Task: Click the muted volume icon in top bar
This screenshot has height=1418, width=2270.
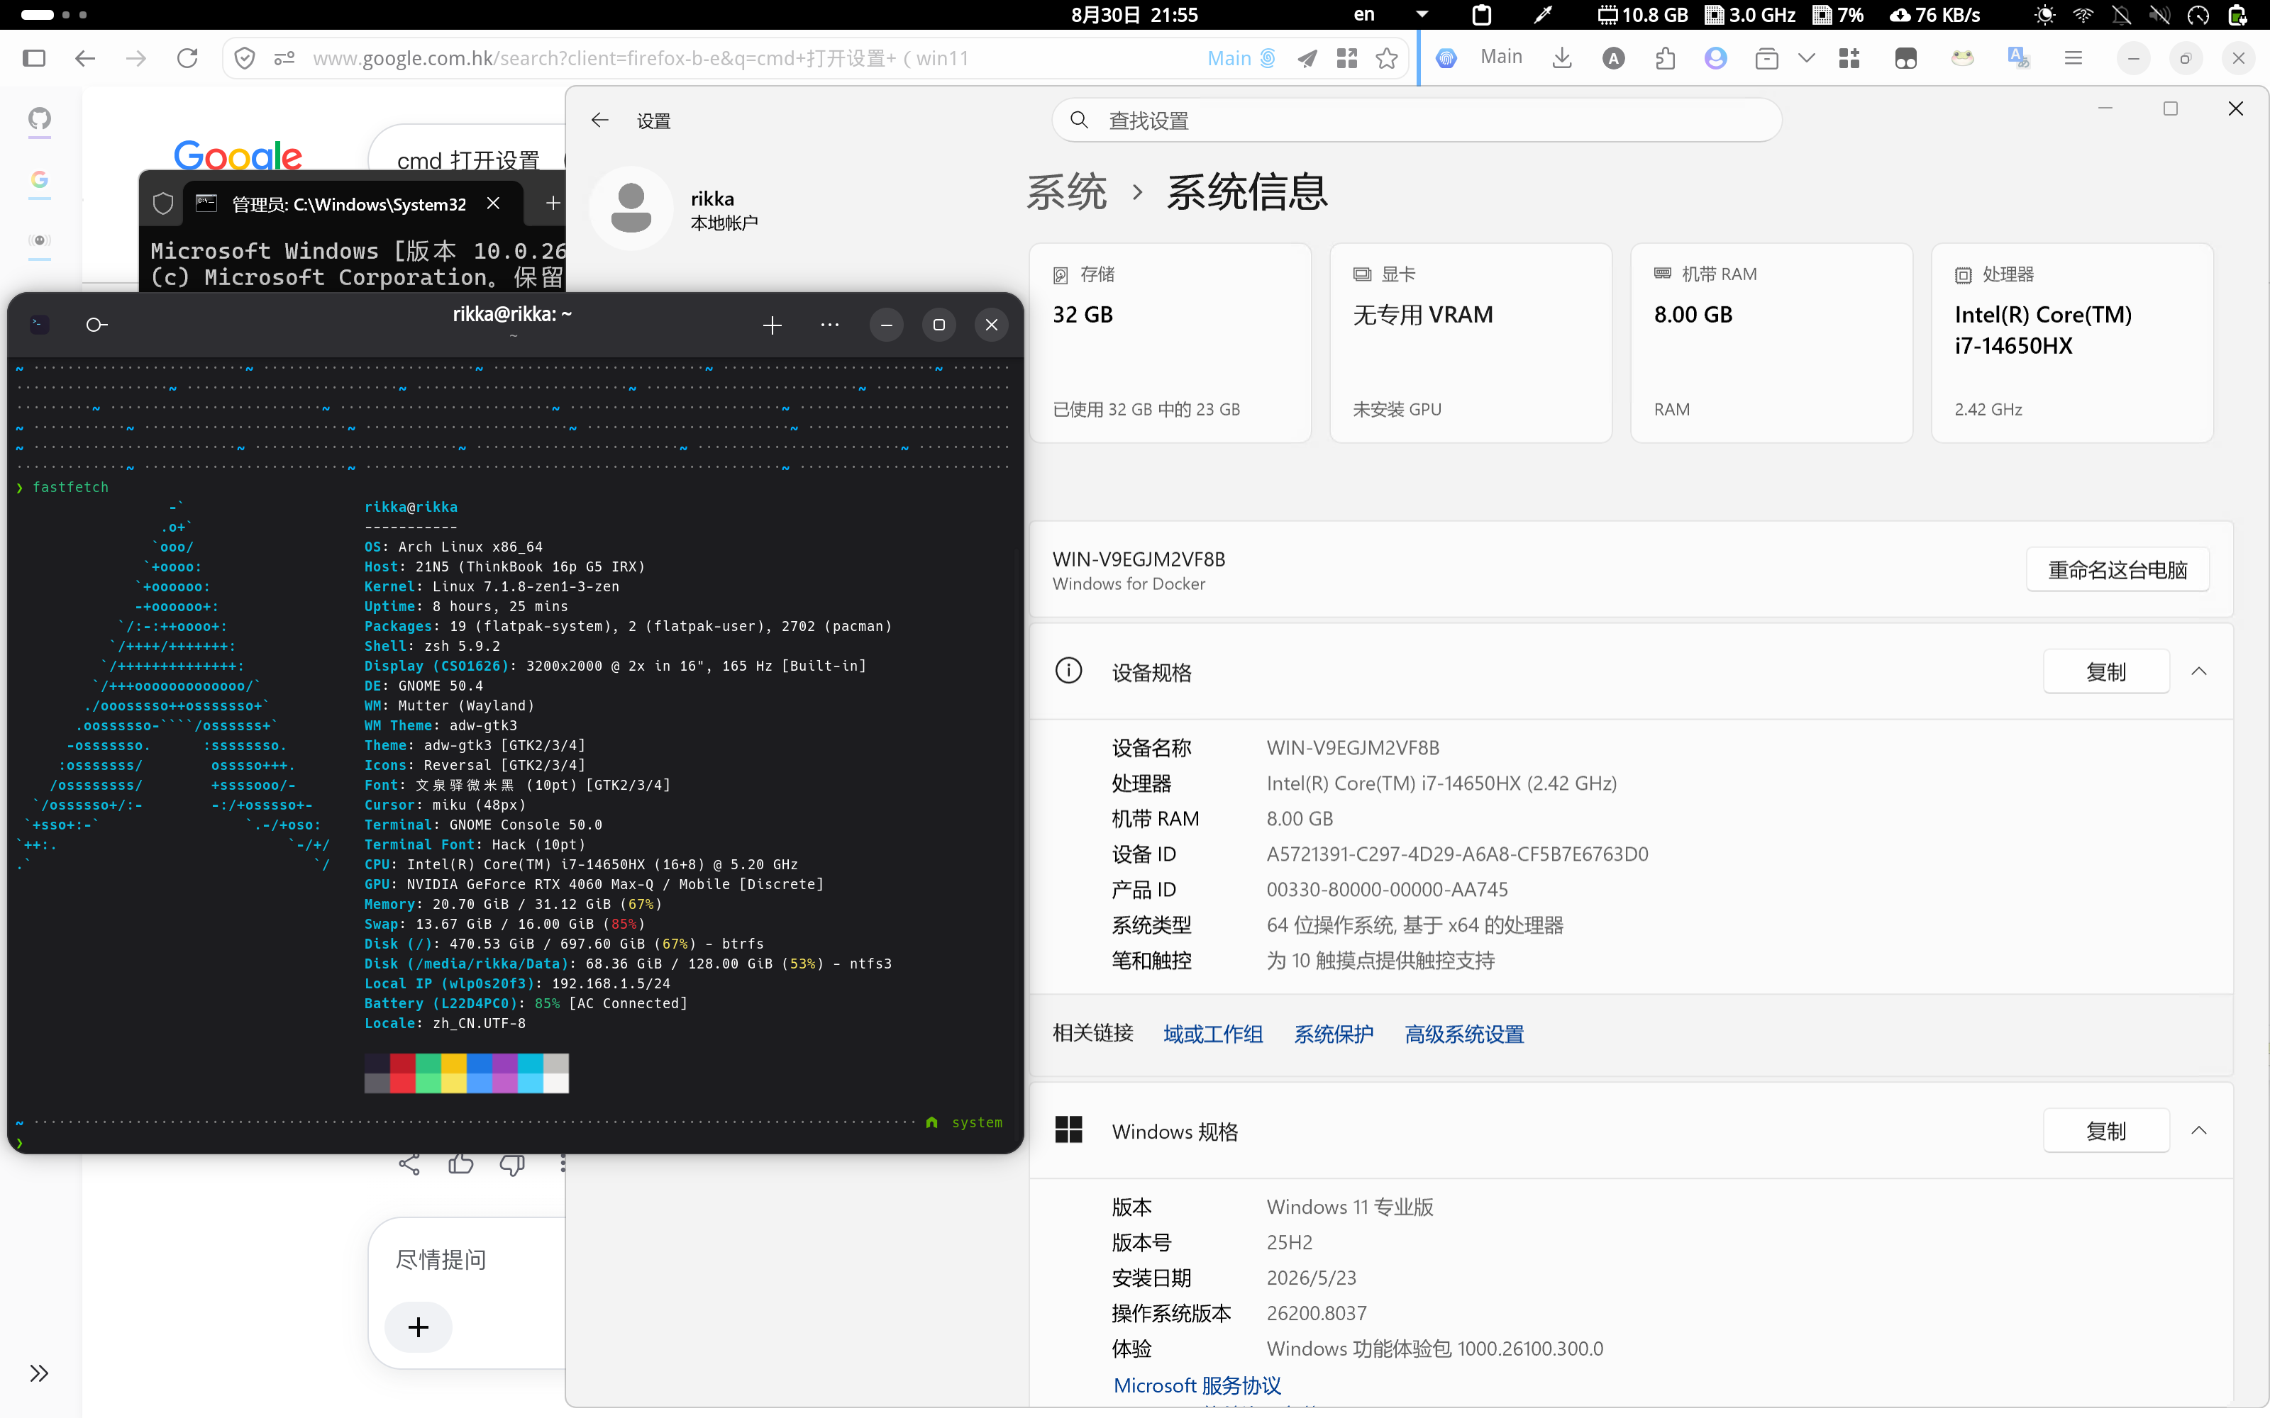Action: point(2159,14)
